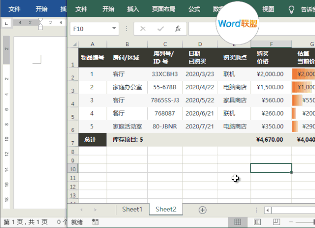Click the fx Insert Function icon

(x=178, y=29)
